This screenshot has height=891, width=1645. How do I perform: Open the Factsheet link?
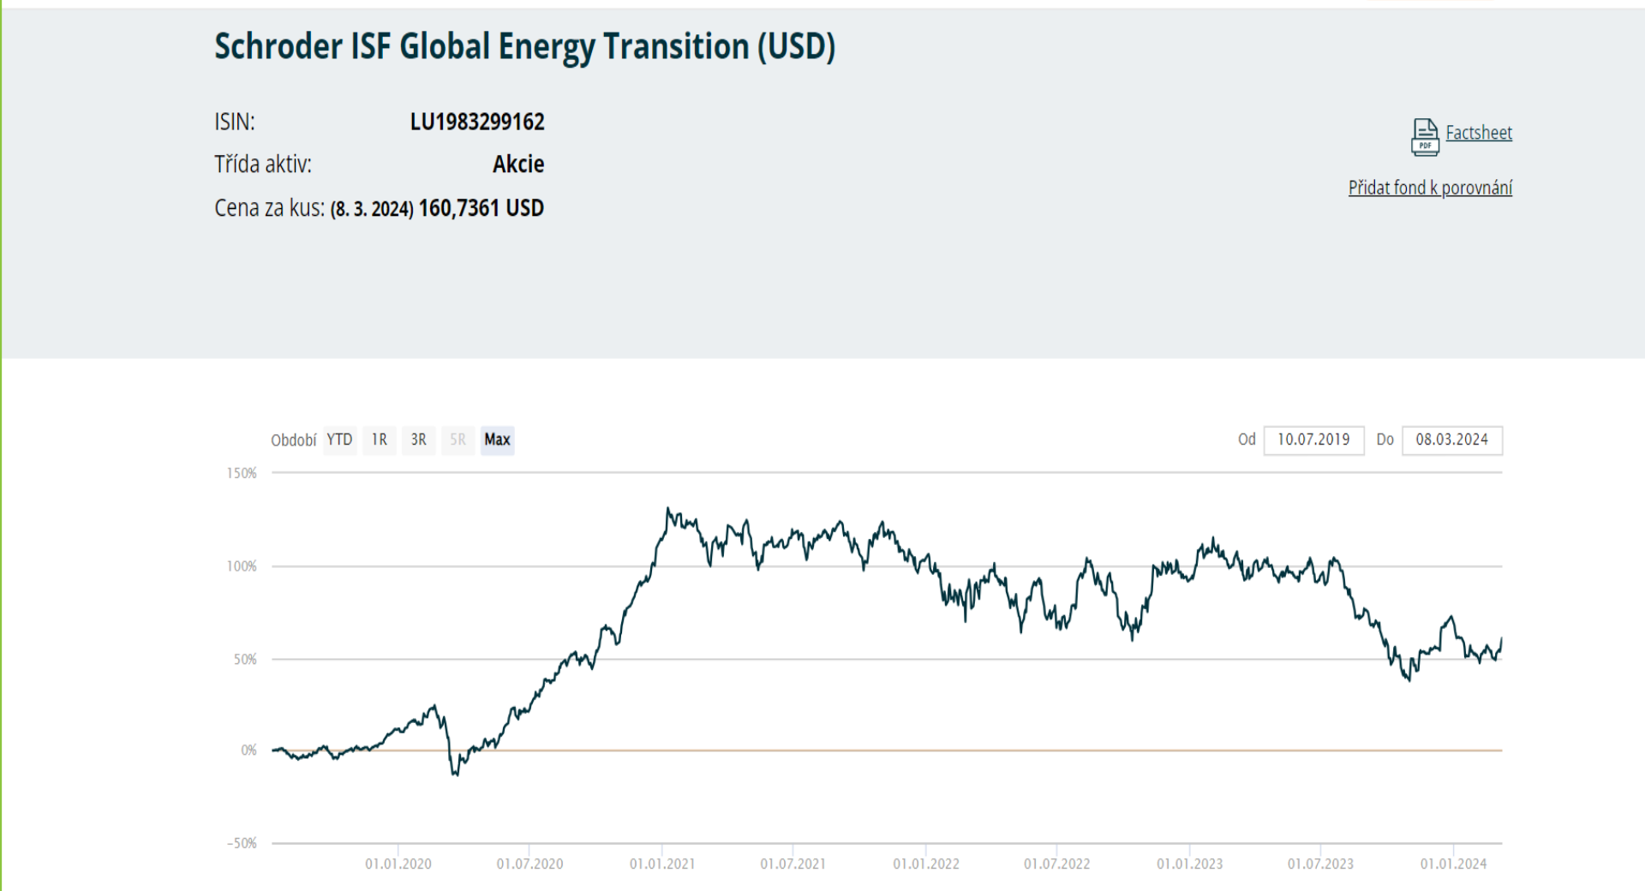pos(1479,133)
